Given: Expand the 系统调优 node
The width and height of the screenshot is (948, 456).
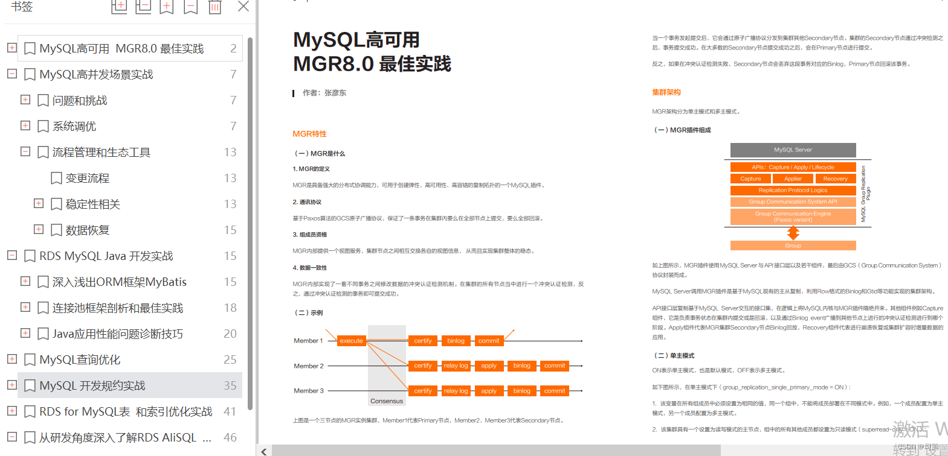Looking at the screenshot, I should tap(25, 125).
